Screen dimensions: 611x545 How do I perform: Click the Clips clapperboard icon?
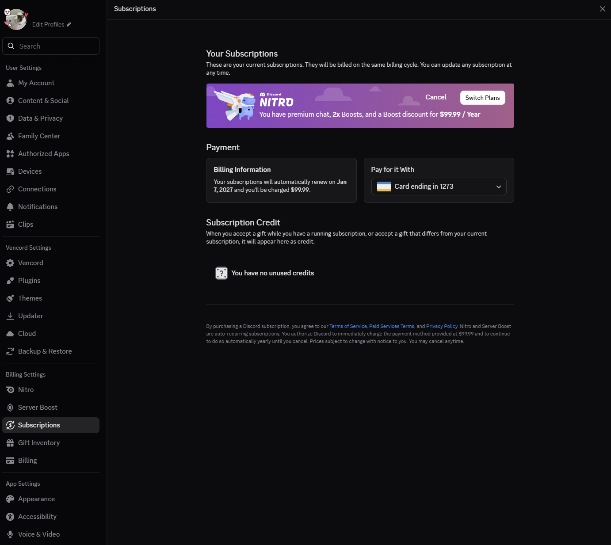coord(10,225)
